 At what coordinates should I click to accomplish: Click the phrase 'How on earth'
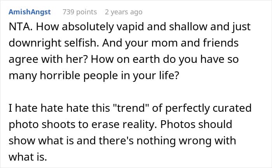tap(125, 59)
